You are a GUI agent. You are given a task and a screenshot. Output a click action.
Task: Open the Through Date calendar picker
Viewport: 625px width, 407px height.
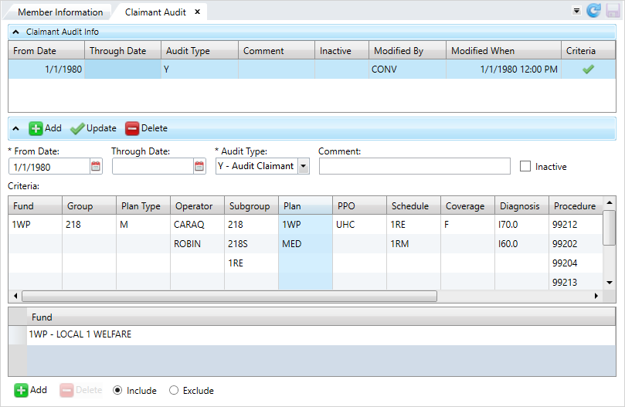click(x=199, y=166)
